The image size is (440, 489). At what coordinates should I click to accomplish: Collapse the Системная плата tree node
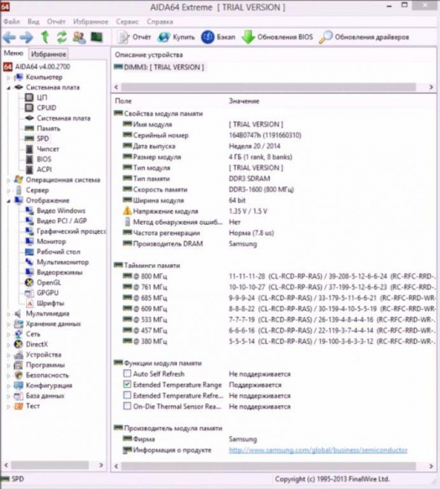[8, 88]
